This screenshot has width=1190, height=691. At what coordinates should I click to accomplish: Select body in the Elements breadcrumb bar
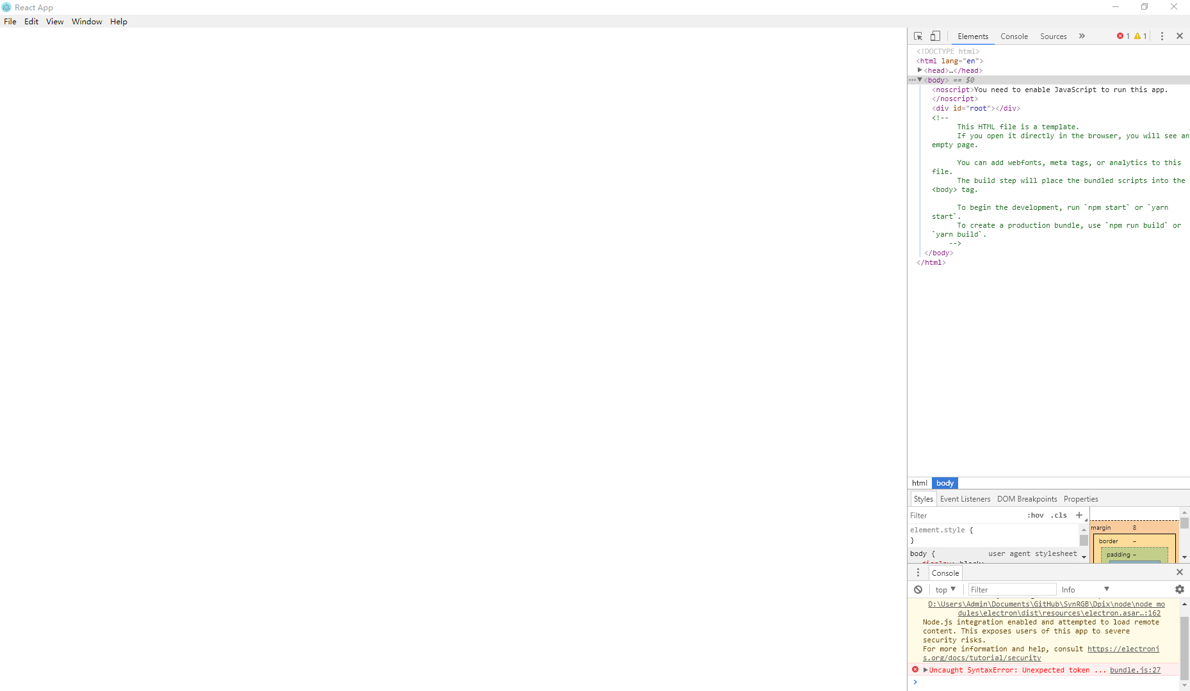(944, 483)
